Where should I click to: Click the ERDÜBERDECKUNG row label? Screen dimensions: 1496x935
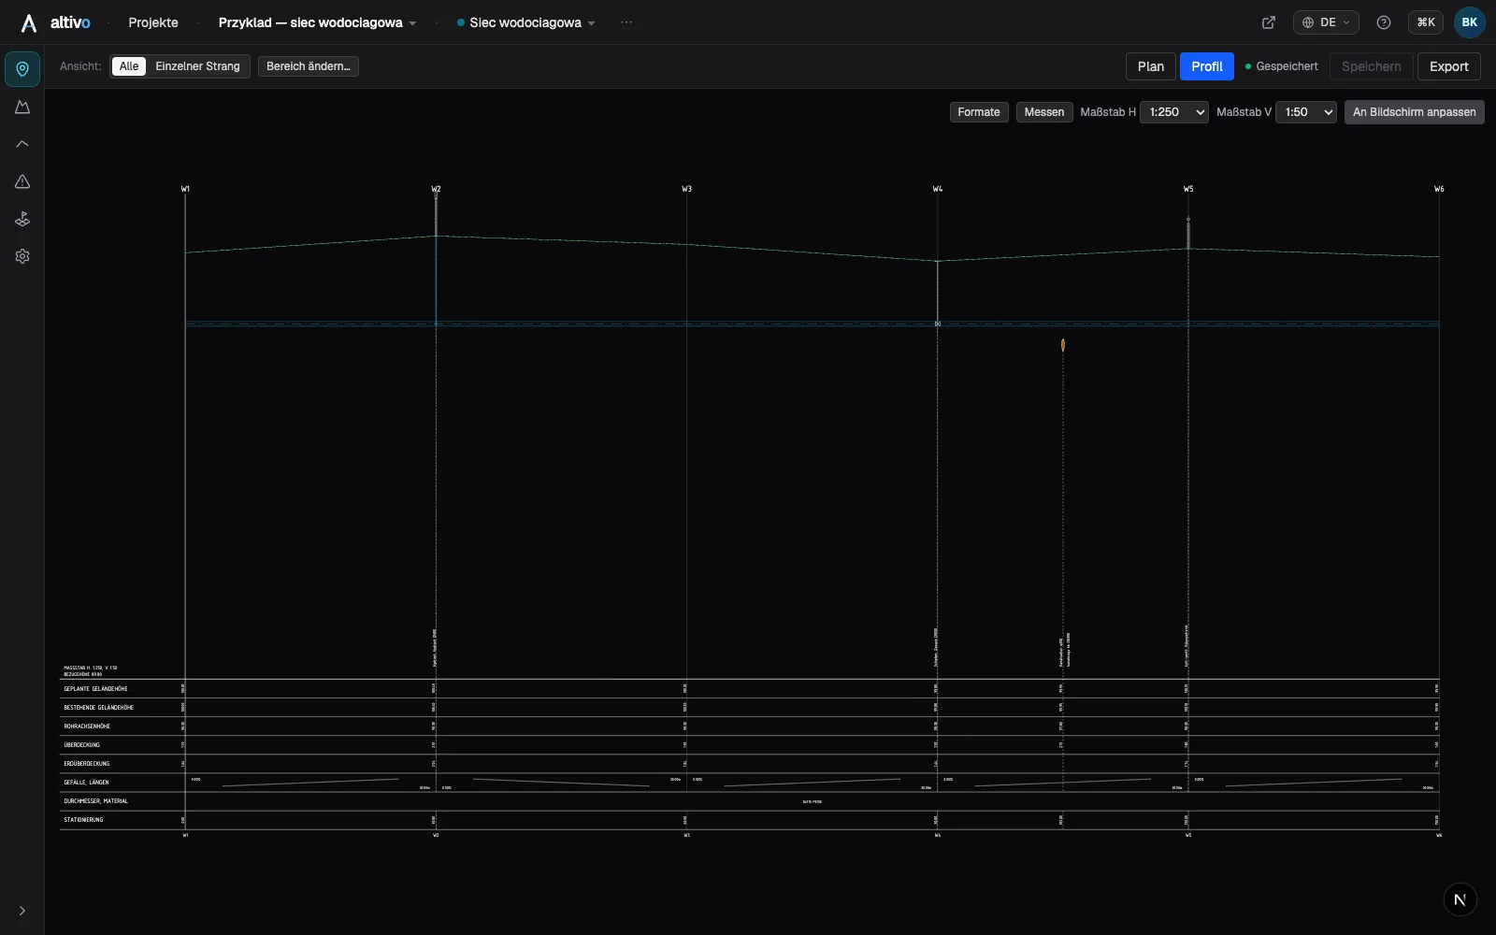[86, 764]
